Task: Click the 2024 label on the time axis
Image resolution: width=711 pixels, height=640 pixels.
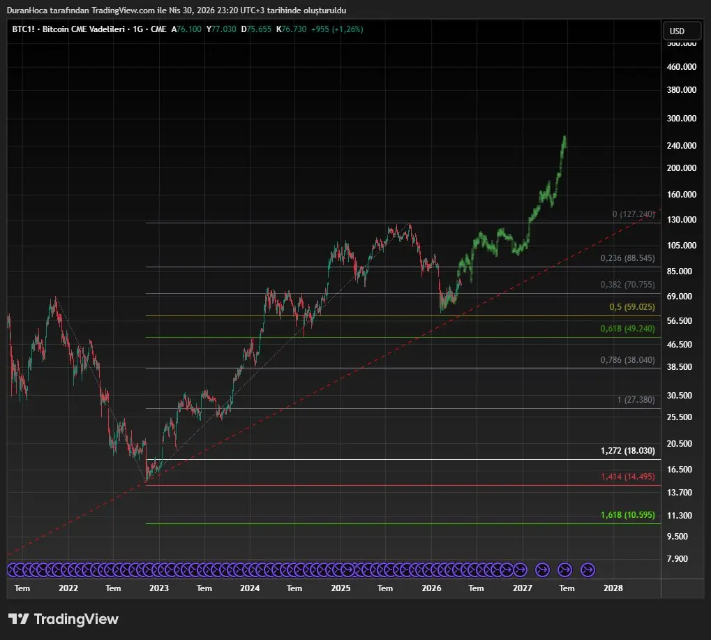Action: pos(250,588)
